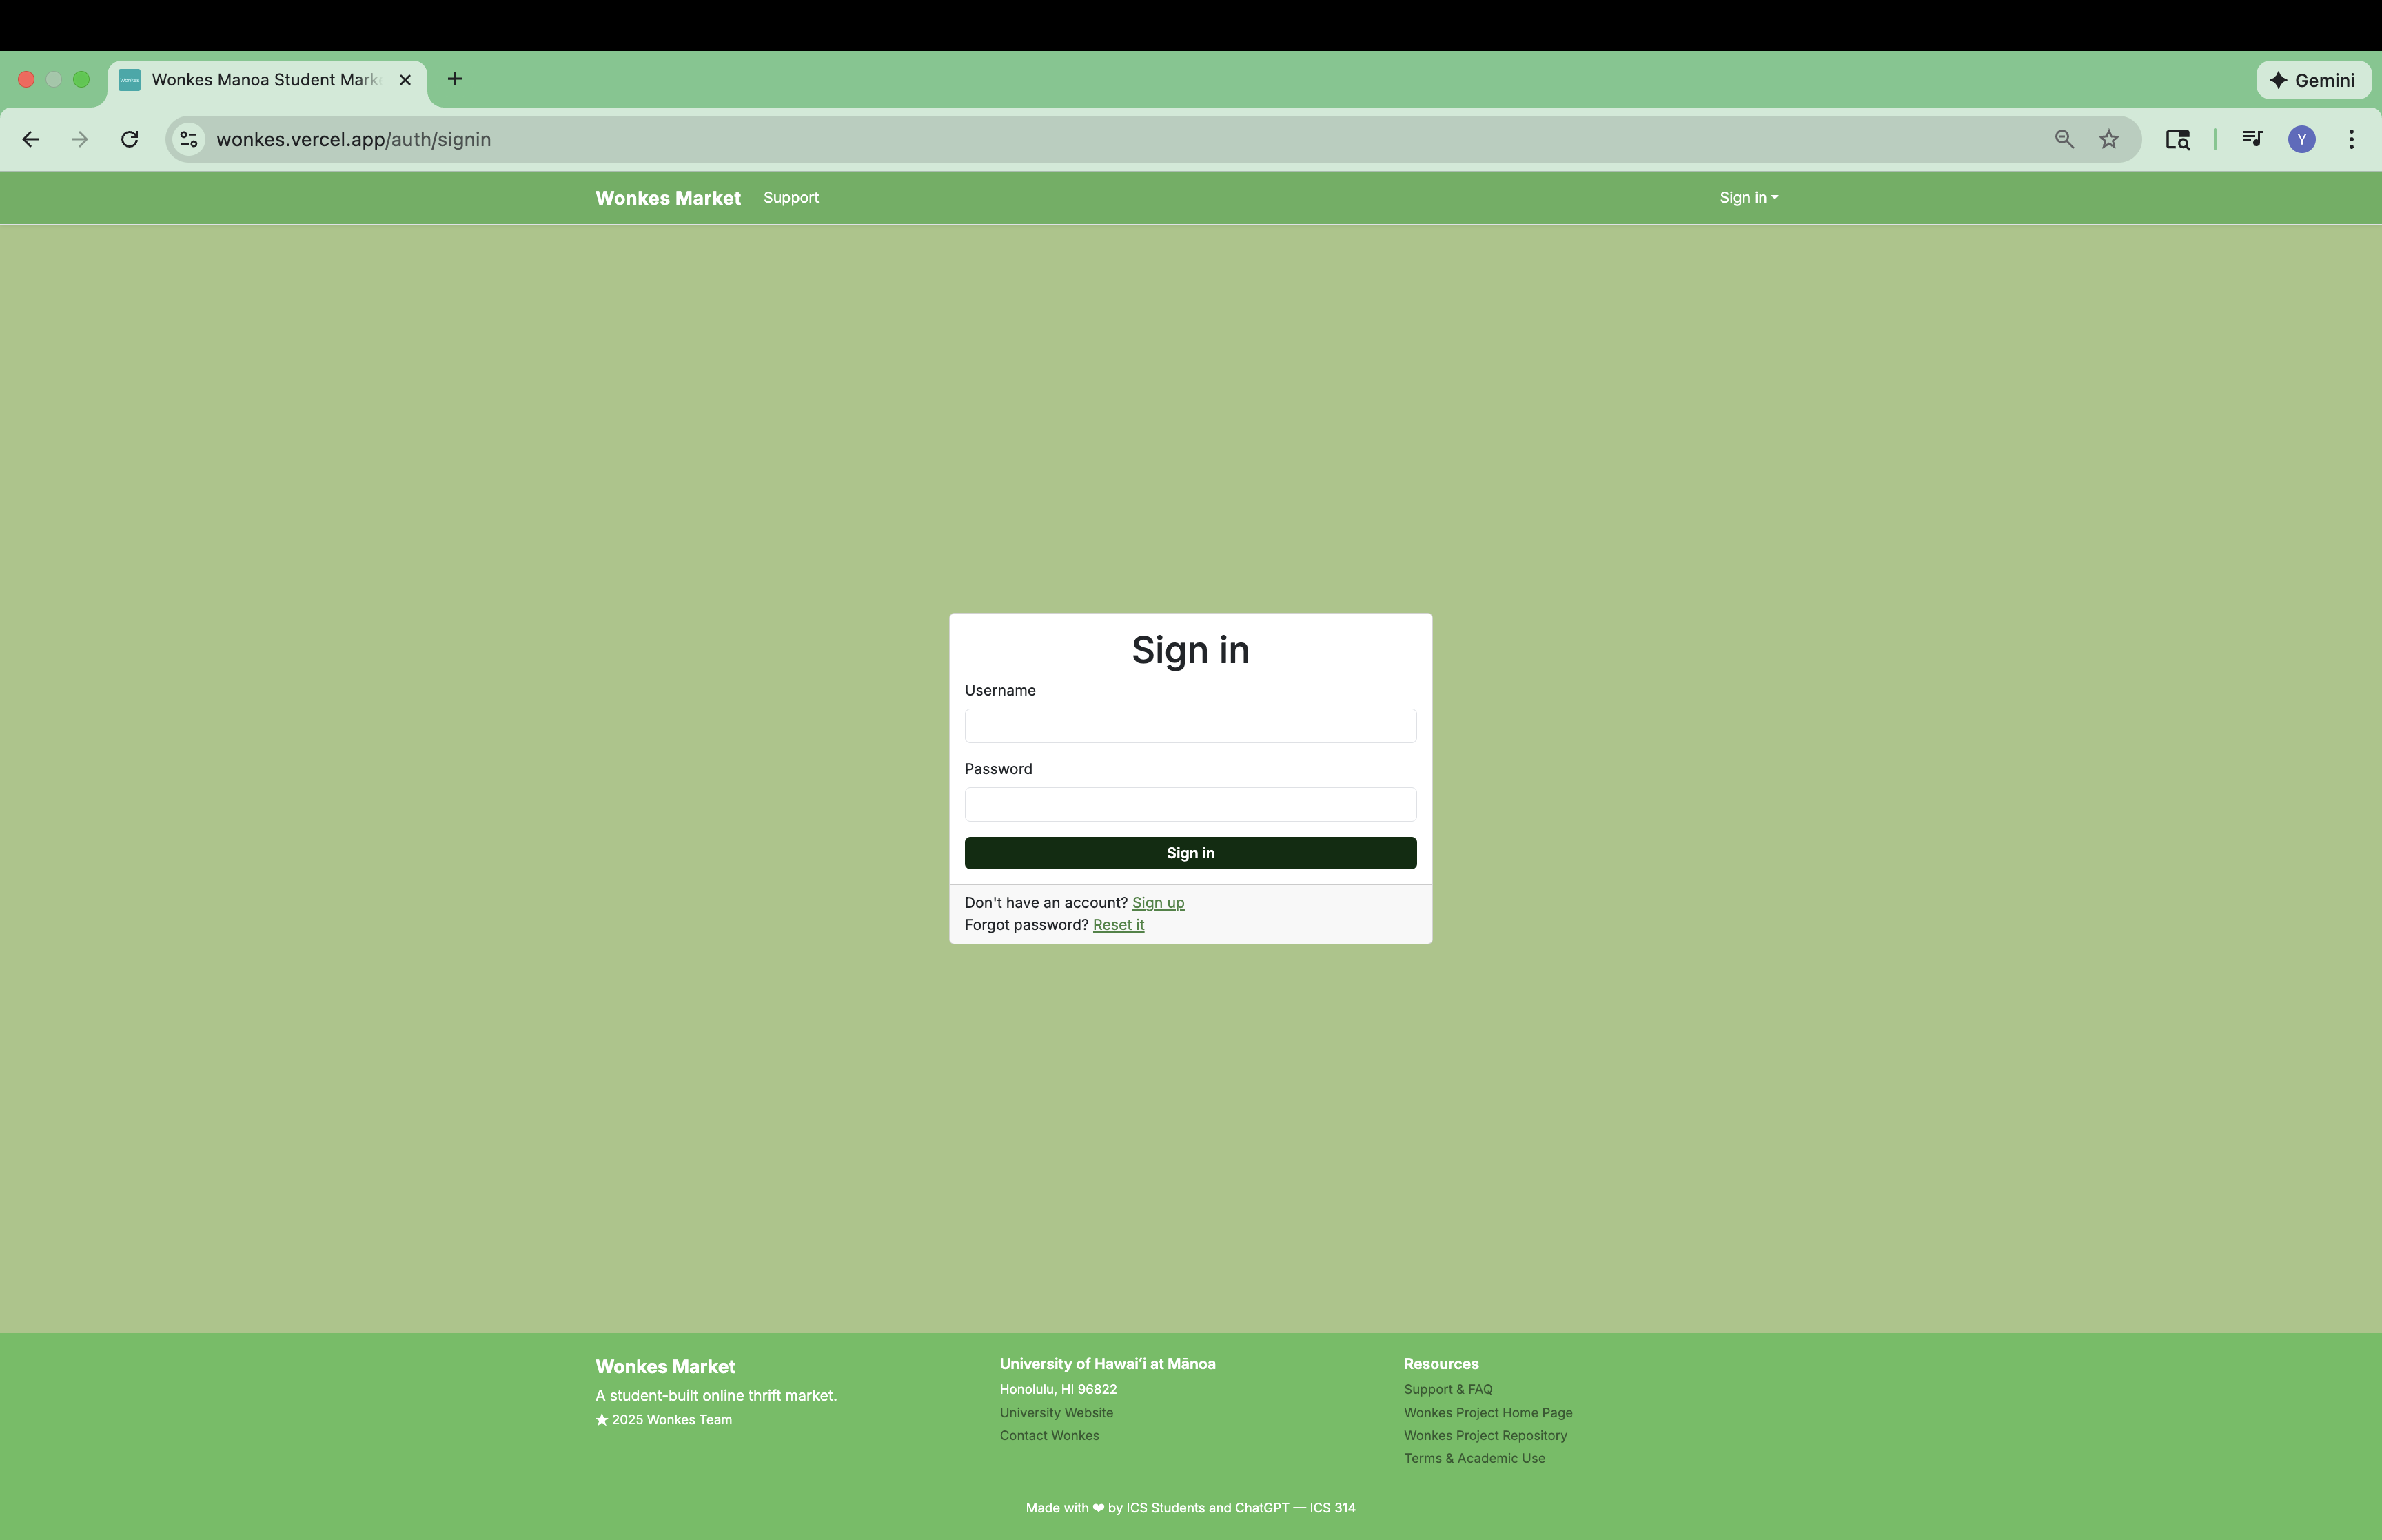Expand the Sign in navbar dropdown

[1747, 198]
